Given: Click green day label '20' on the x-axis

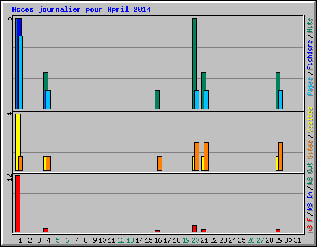Looking at the screenshot, I should click(x=195, y=240).
